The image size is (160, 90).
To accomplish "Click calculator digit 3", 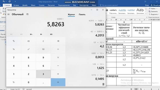I will [x=43, y=74].
